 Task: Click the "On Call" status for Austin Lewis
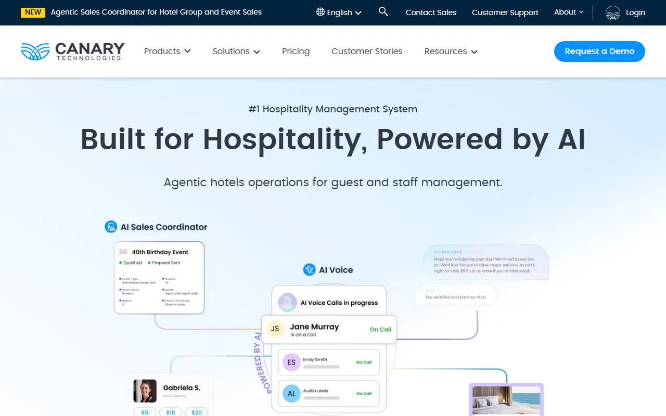coord(364,394)
